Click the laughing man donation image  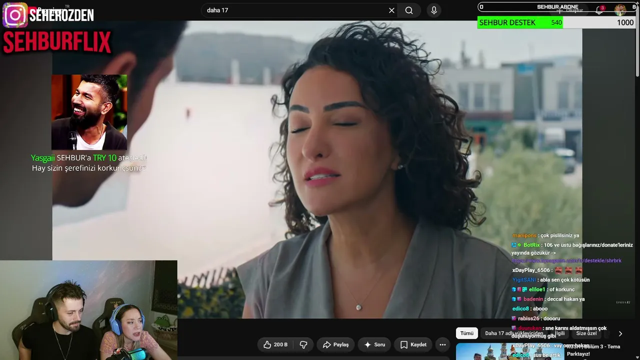(x=89, y=112)
